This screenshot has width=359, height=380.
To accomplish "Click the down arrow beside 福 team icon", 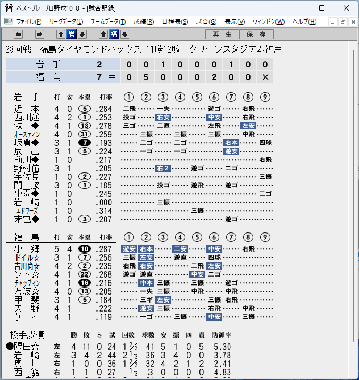I will point(124,34).
